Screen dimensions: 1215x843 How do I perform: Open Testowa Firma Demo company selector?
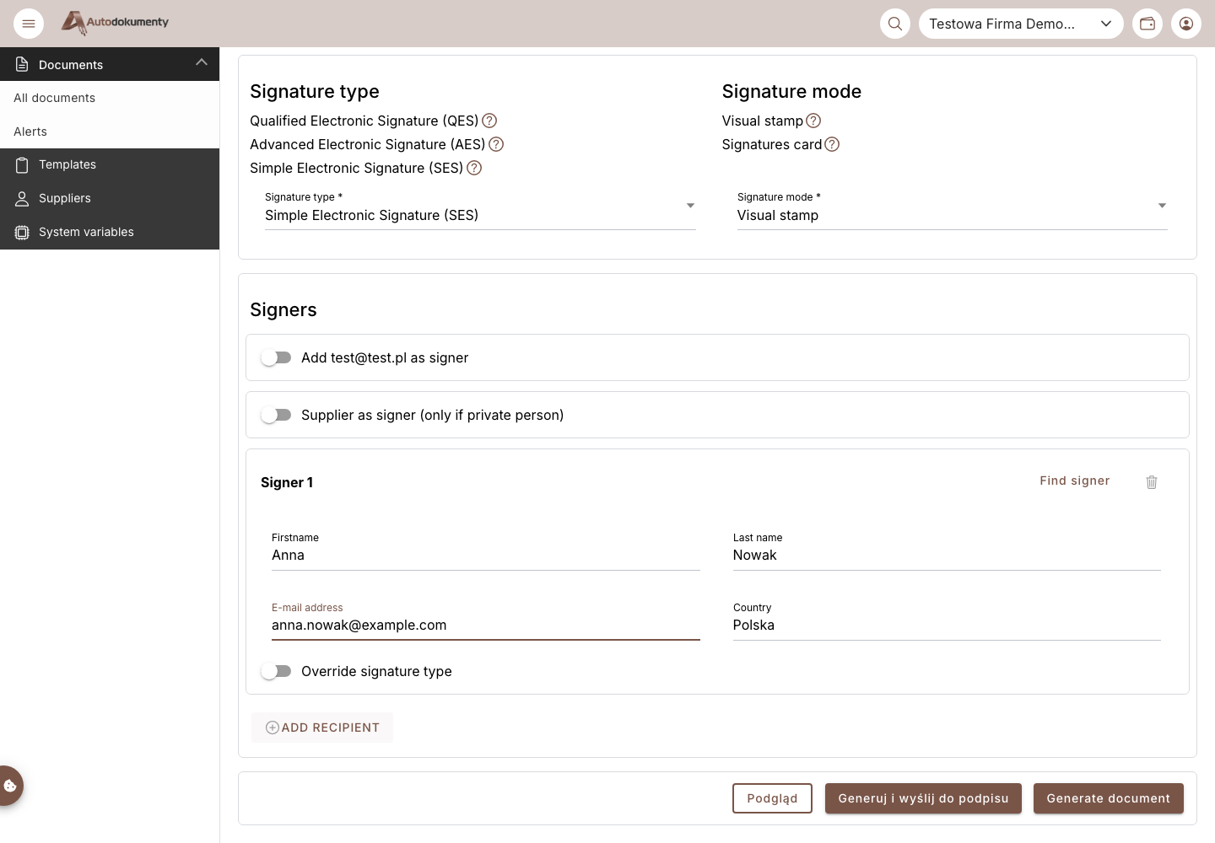(1021, 24)
